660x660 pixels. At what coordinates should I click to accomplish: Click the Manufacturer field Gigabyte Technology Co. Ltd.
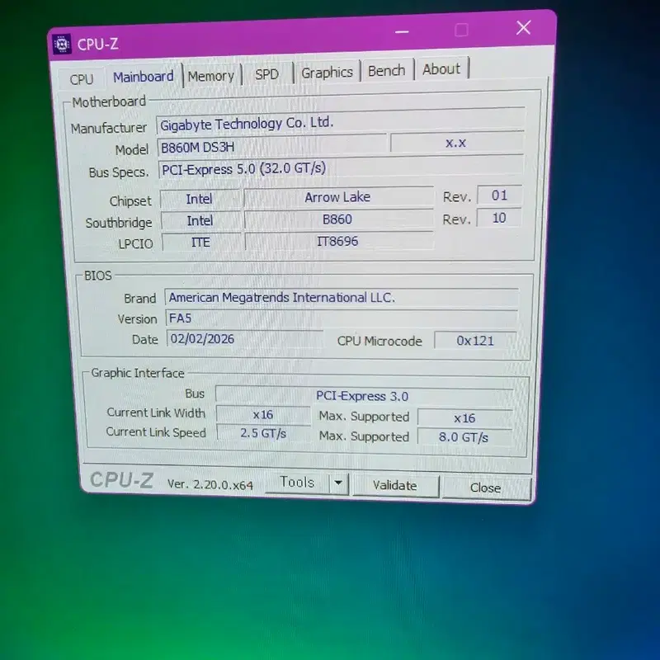click(340, 121)
